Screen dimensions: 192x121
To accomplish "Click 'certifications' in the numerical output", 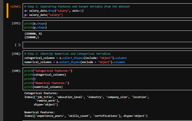I will 106,116.
